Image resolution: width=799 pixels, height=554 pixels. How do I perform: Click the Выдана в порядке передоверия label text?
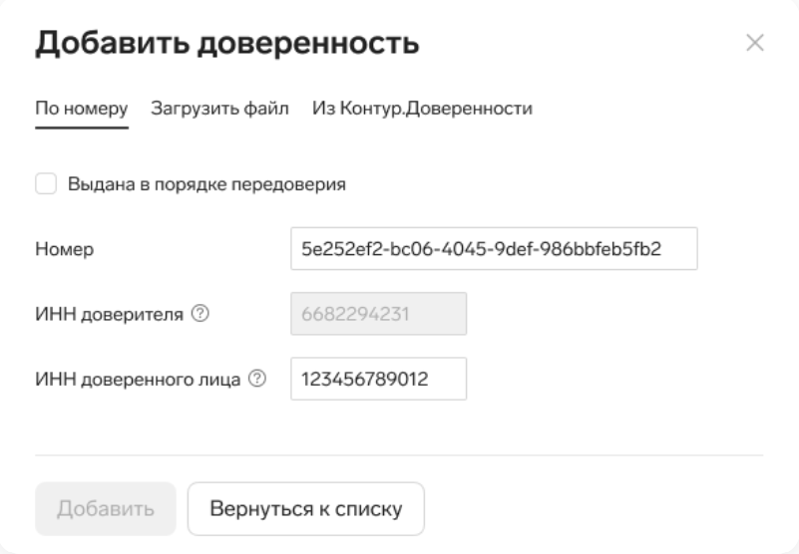(x=206, y=184)
